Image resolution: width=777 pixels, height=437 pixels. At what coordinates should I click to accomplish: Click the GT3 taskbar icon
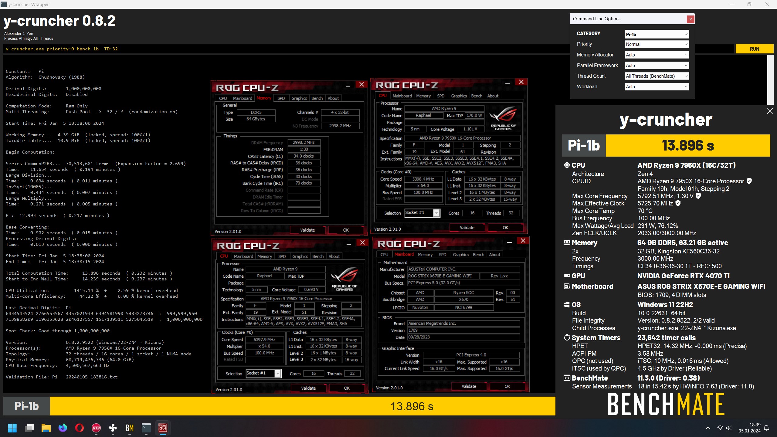pyautogui.click(x=96, y=428)
